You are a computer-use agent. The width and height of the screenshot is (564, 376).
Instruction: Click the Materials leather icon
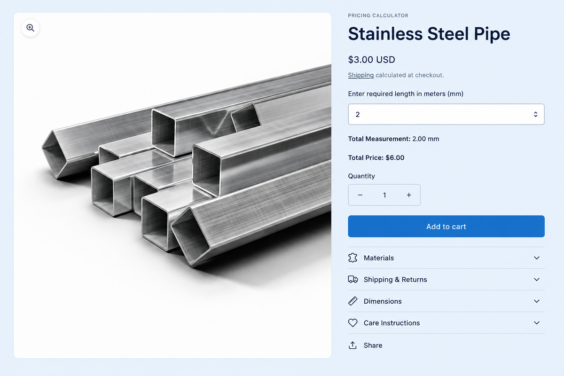tap(353, 258)
